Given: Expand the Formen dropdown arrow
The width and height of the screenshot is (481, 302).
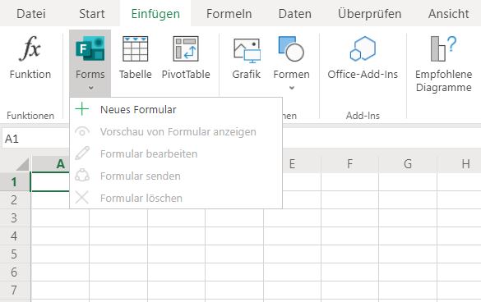Looking at the screenshot, I should 292,88.
